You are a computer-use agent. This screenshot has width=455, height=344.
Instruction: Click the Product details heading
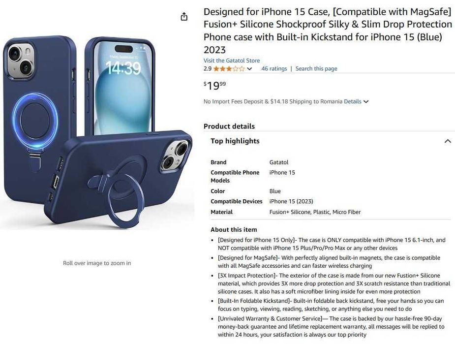tap(229, 126)
